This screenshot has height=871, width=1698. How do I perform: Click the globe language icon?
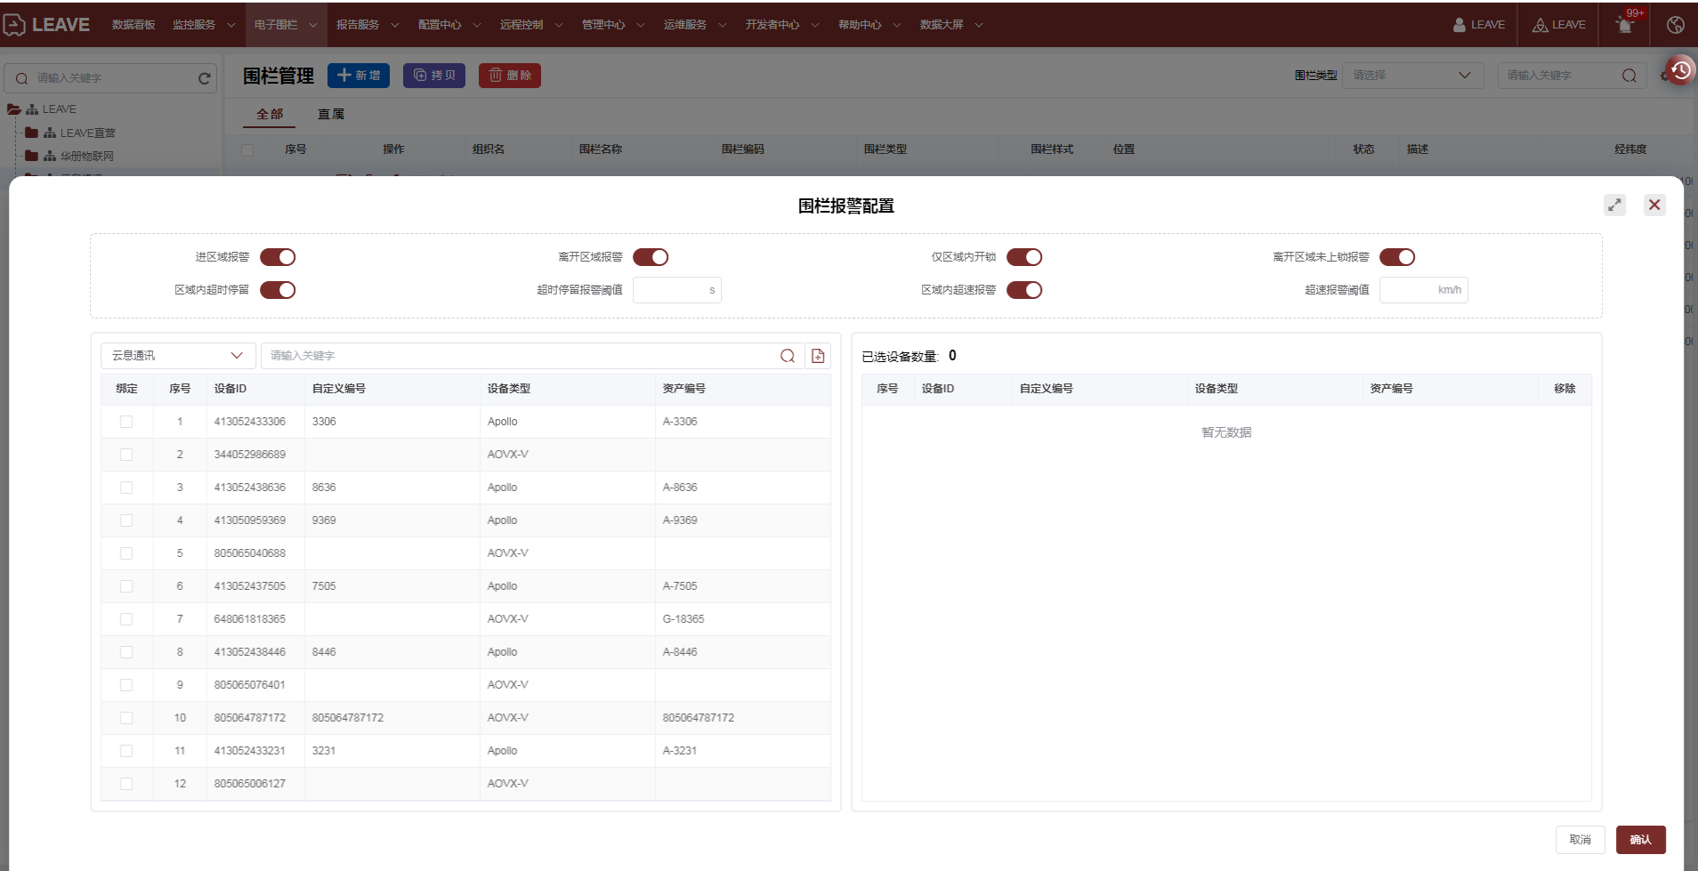click(1676, 25)
